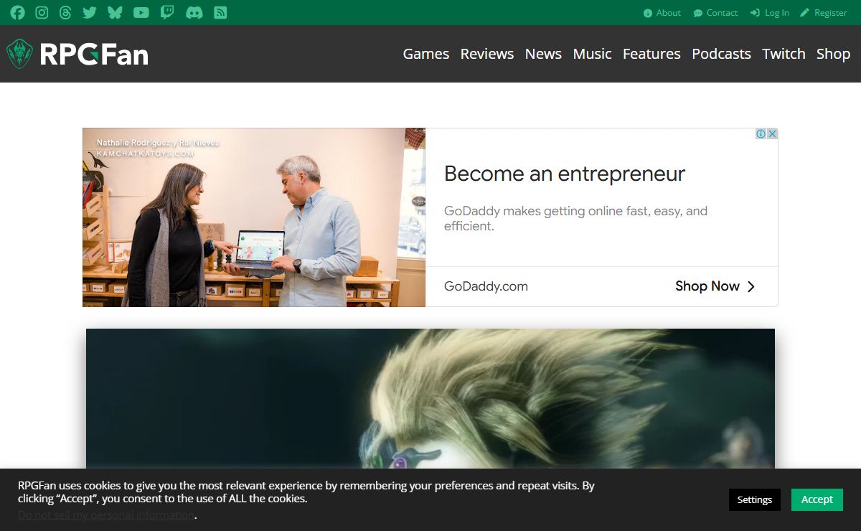Click the GoDaddy ad photo

254,217
